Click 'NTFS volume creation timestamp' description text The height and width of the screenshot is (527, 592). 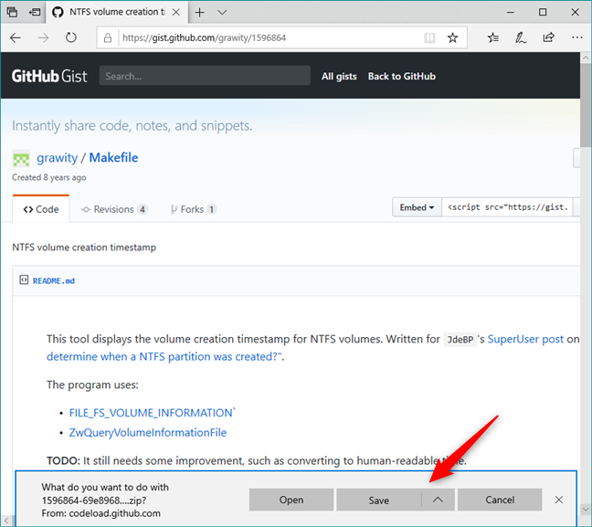pos(84,248)
